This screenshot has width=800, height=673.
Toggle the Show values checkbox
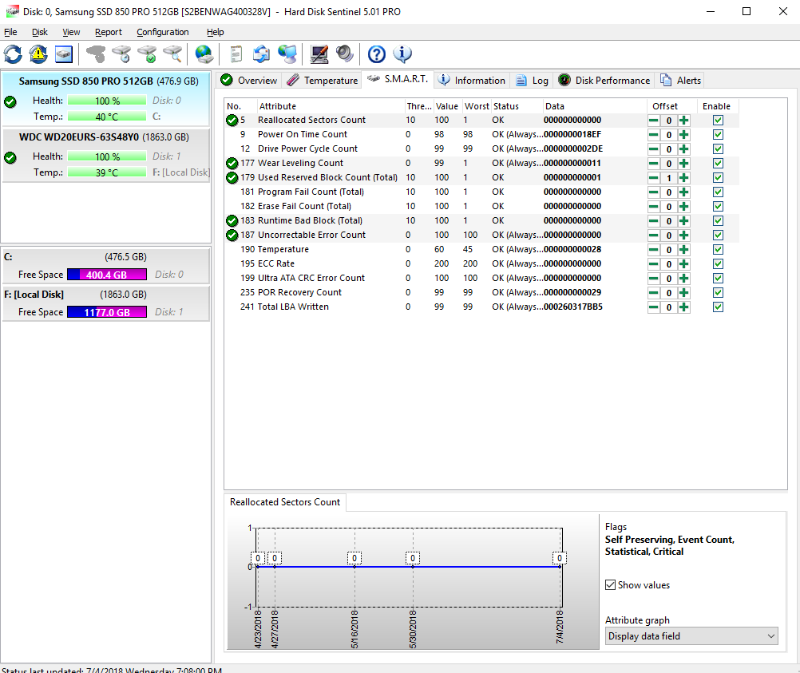point(611,585)
